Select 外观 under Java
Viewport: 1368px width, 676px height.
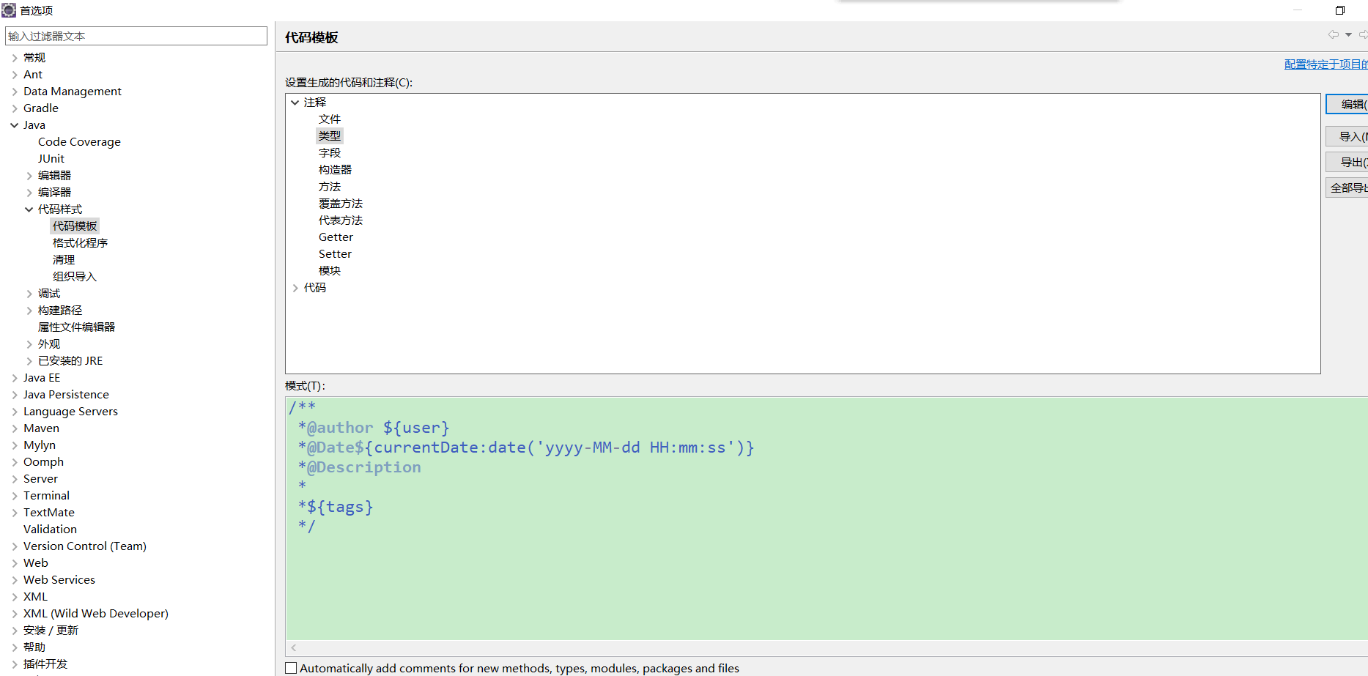pyautogui.click(x=49, y=344)
